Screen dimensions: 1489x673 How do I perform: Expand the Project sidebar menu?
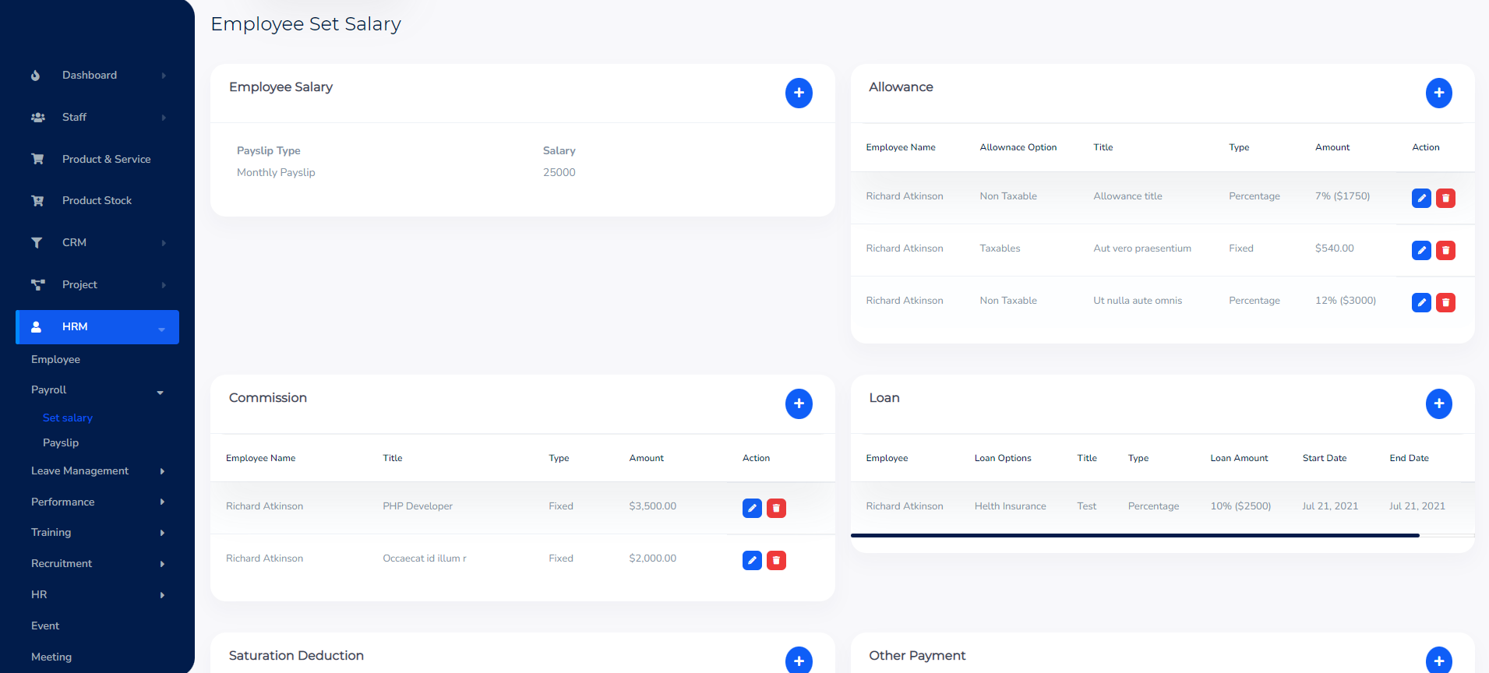97,284
